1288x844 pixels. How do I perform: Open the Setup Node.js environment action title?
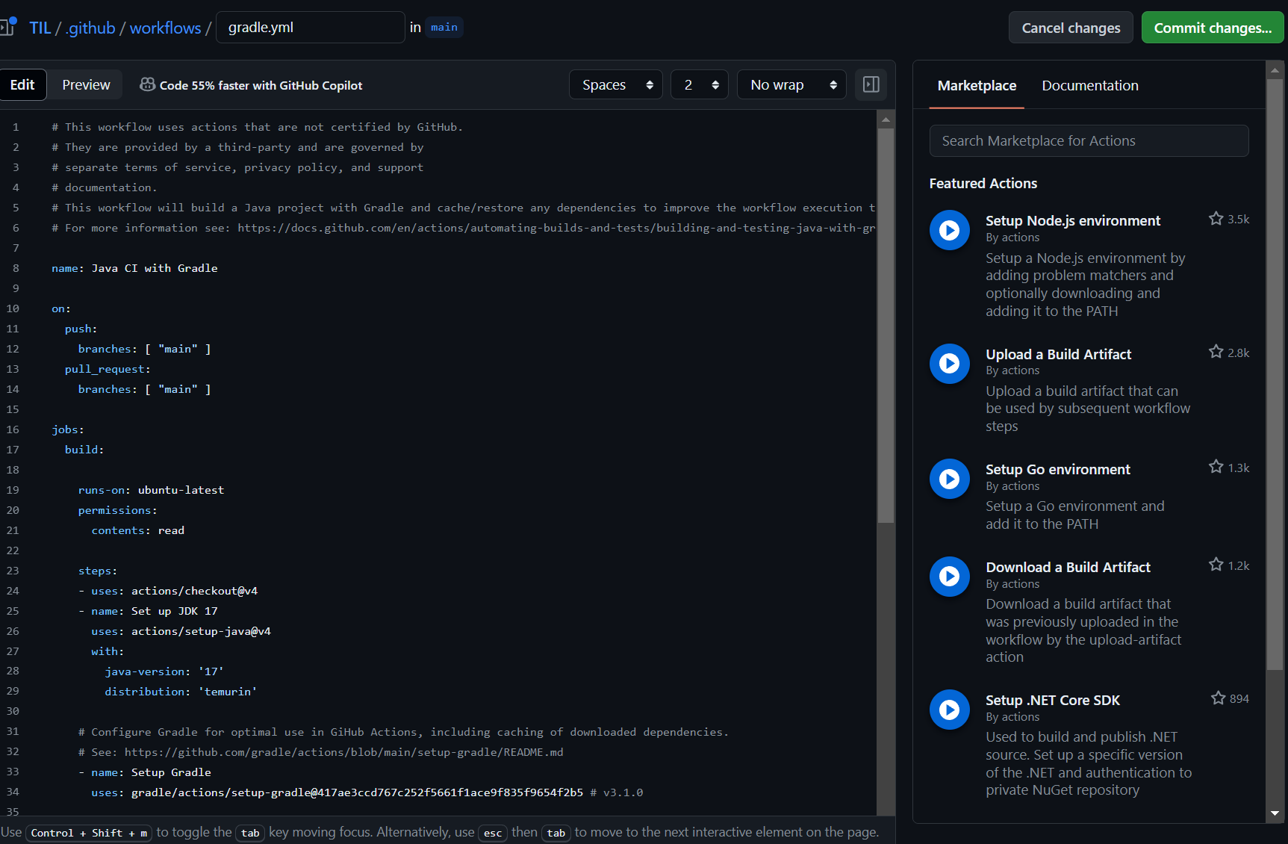point(1073,220)
